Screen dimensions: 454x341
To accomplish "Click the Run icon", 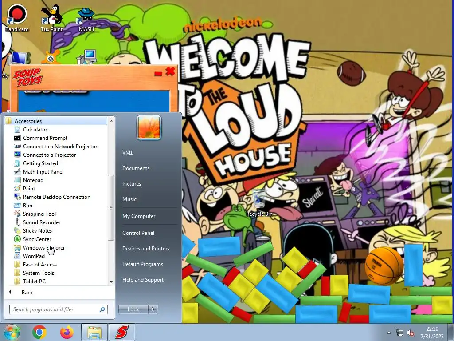I will pos(17,205).
